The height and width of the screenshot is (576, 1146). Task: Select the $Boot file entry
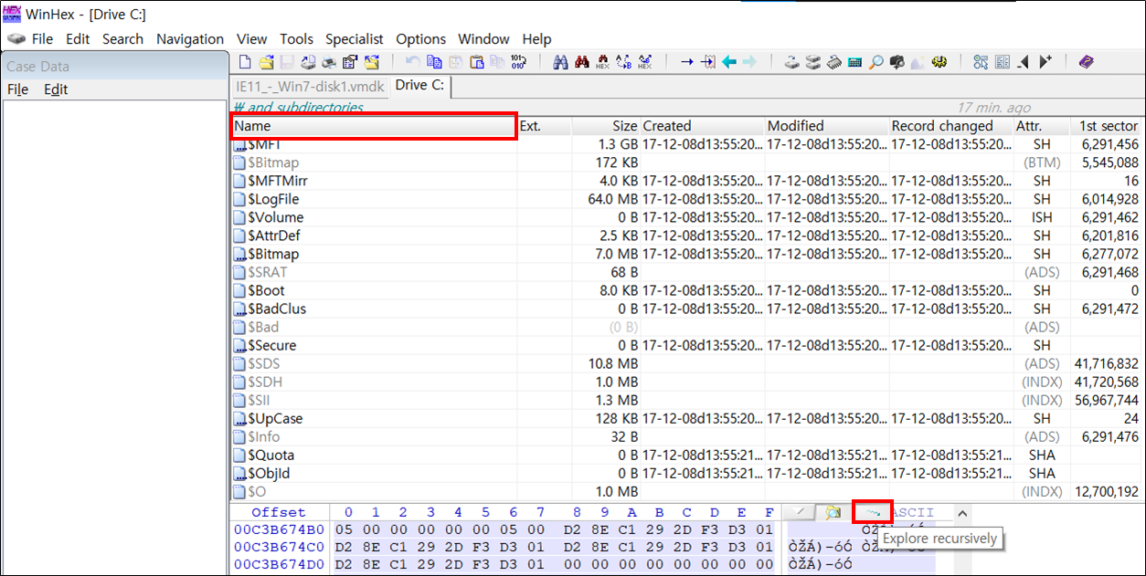(686, 290)
